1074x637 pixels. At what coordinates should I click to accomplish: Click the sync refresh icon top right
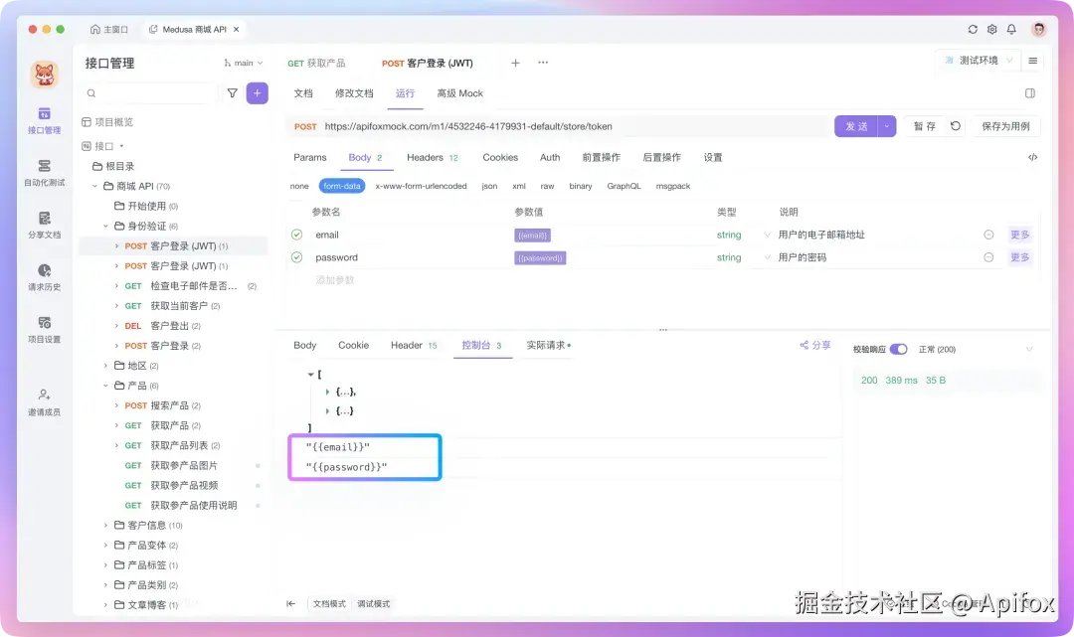coord(973,29)
